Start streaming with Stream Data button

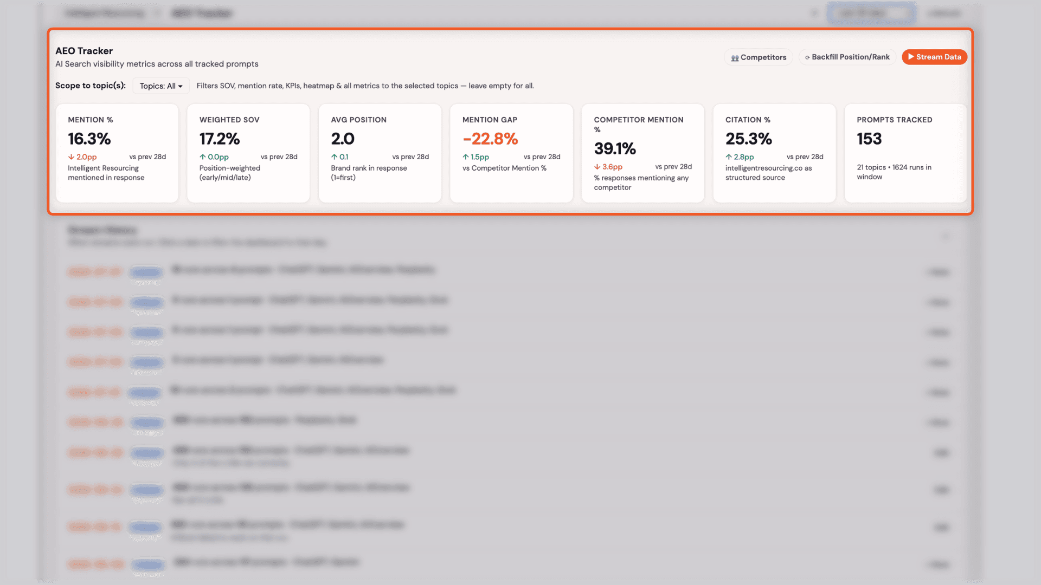(x=934, y=57)
